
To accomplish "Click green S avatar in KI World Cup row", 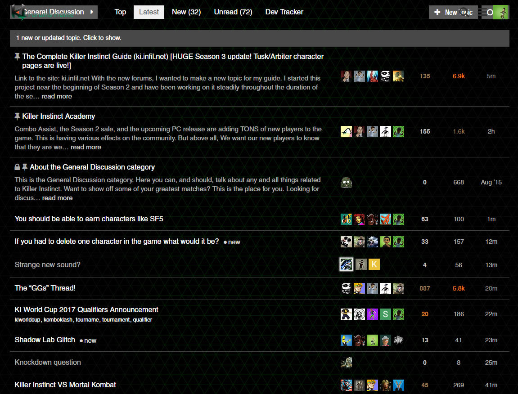I will pos(385,314).
